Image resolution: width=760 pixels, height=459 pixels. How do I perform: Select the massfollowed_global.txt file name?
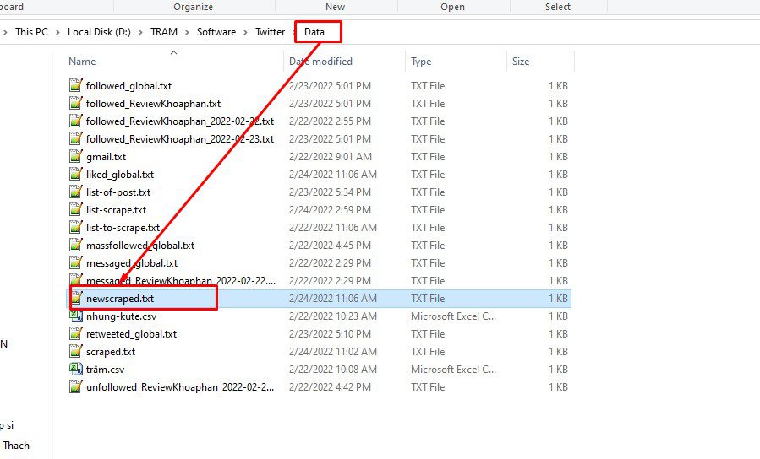[x=140, y=246]
